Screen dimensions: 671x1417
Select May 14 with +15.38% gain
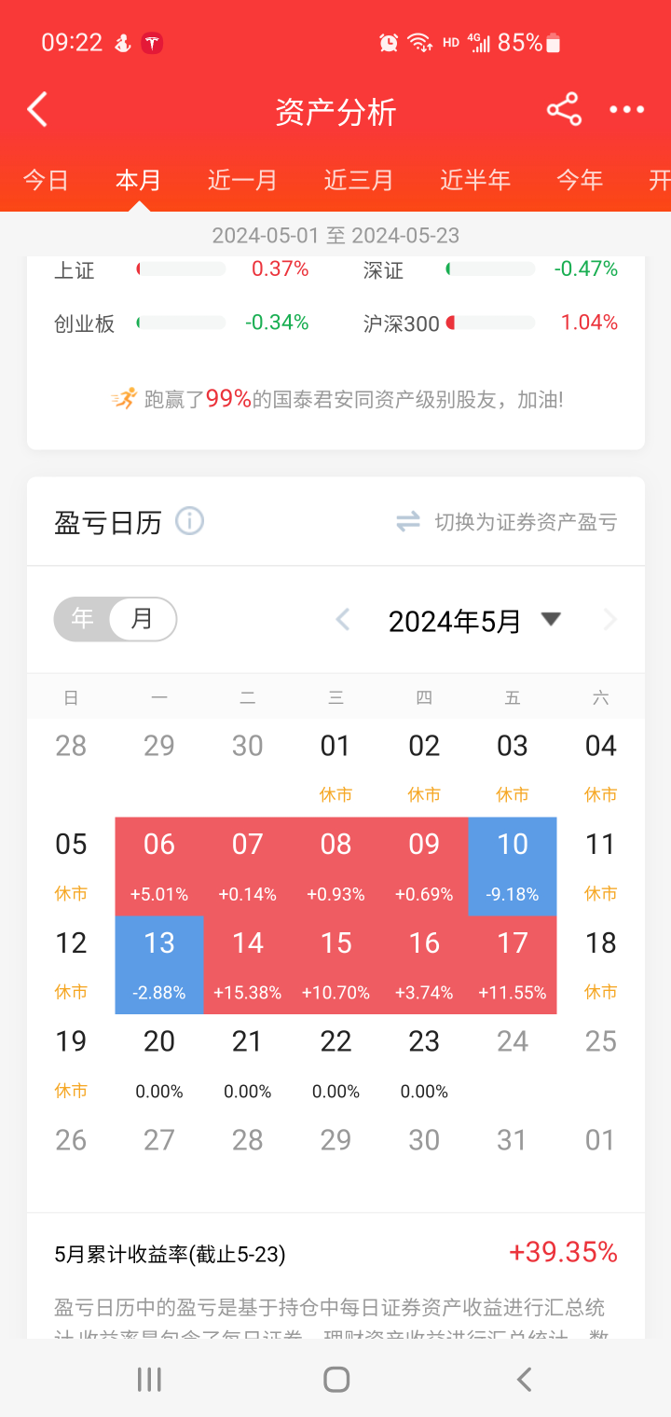coord(248,964)
